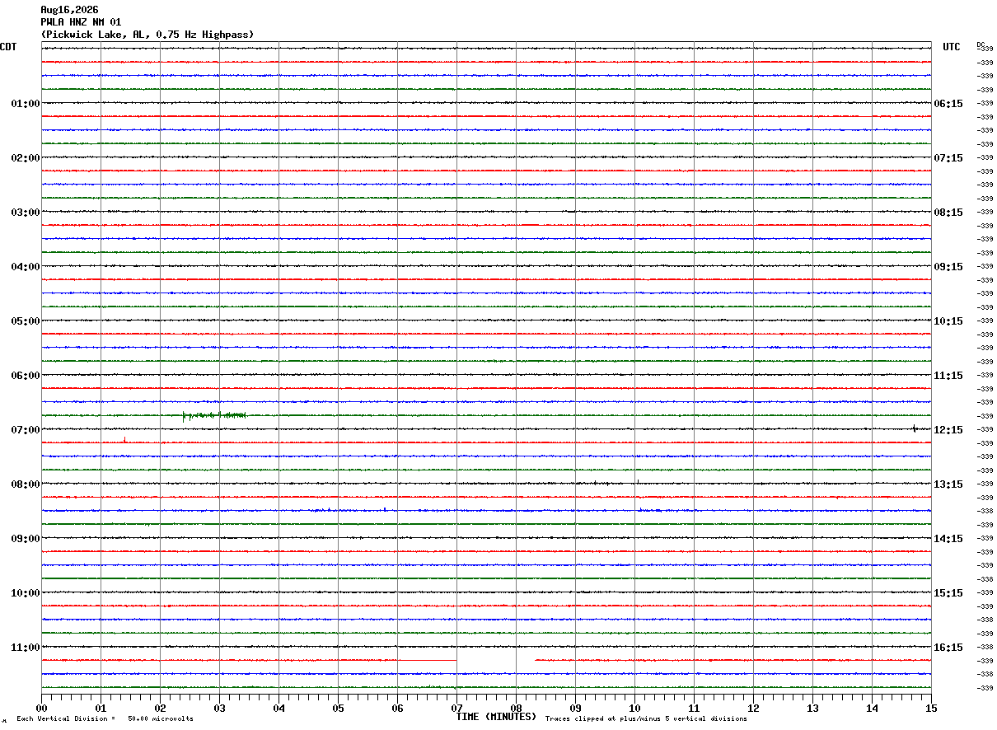The height and width of the screenshot is (730, 997).
Task: Click the 15 minute axis label
Action: (x=931, y=708)
